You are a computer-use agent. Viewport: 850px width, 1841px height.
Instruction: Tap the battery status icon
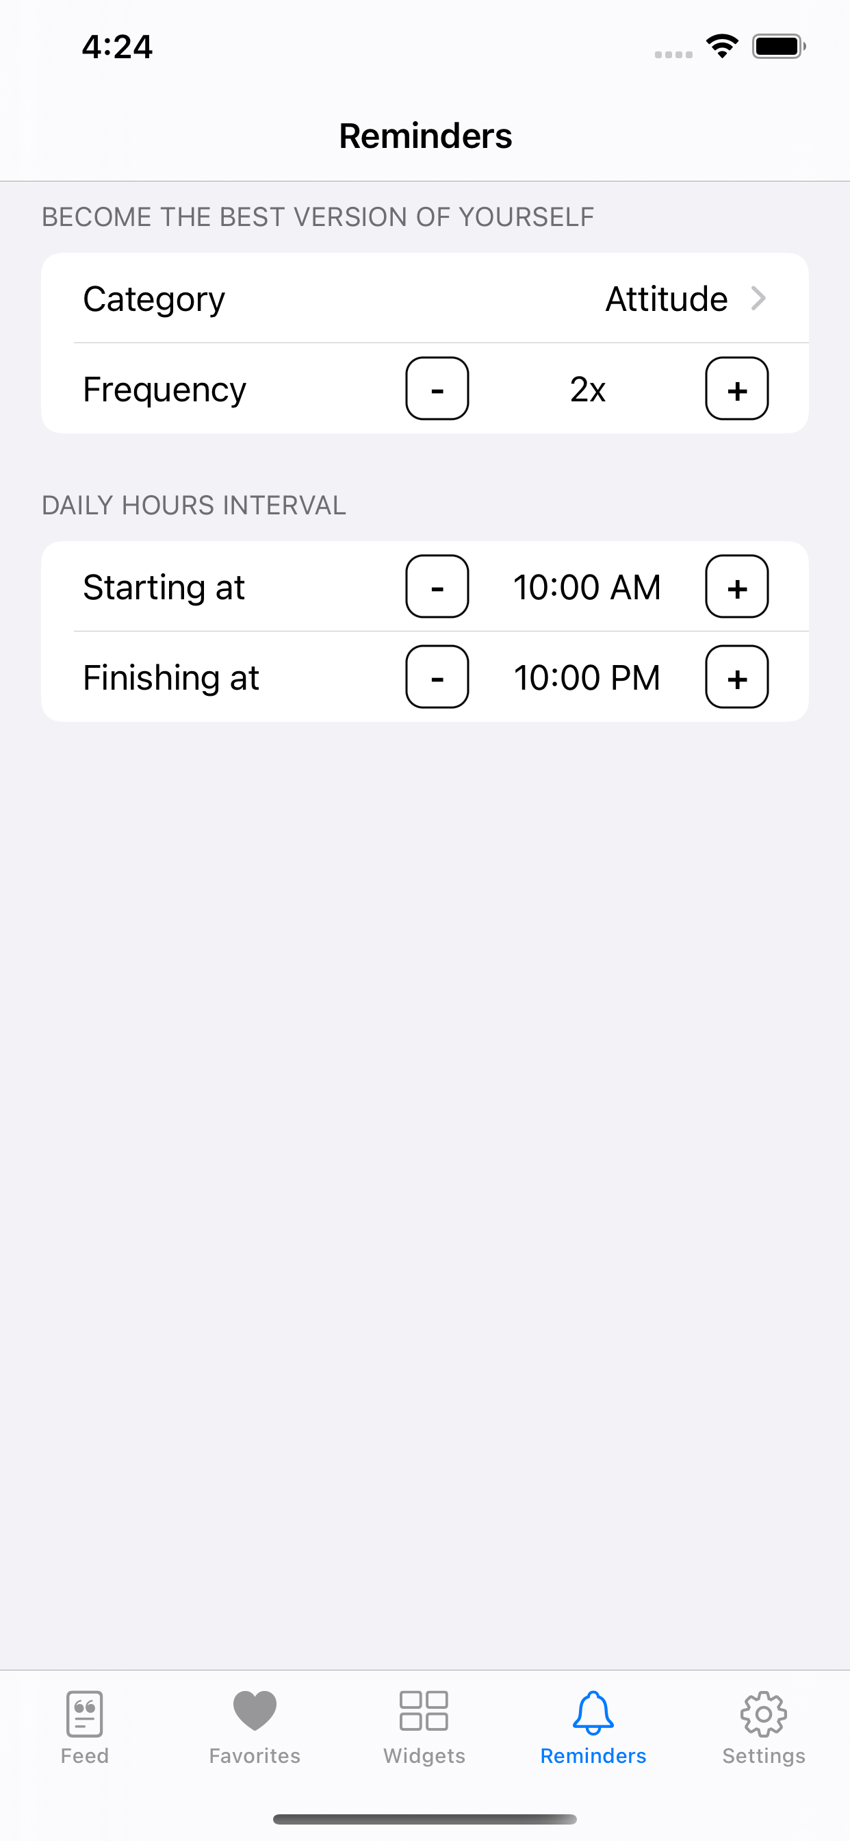click(x=778, y=47)
